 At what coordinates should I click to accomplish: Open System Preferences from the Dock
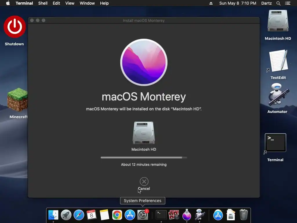[x=143, y=215]
